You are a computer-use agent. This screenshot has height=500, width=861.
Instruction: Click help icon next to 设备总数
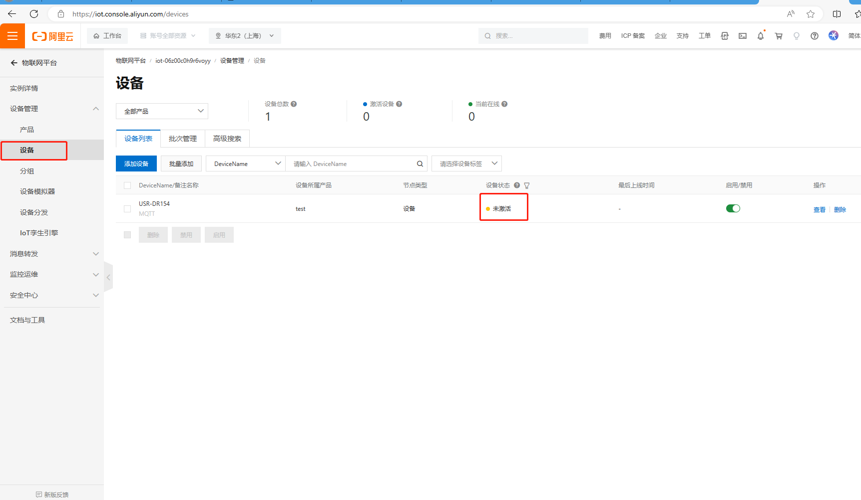pyautogui.click(x=294, y=104)
